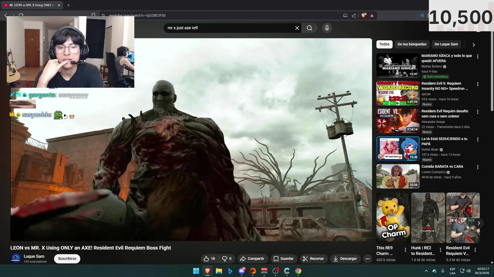Open the Hunk RE2 Shorts thumbnail
Viewport: 494px width, 277px height.
pyautogui.click(x=428, y=218)
